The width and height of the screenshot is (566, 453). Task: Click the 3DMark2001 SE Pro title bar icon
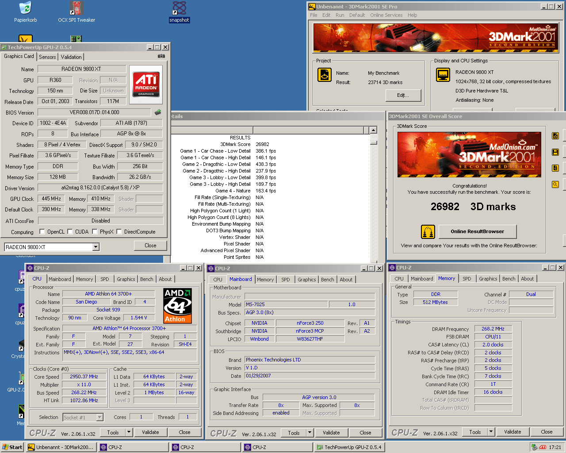click(312, 7)
